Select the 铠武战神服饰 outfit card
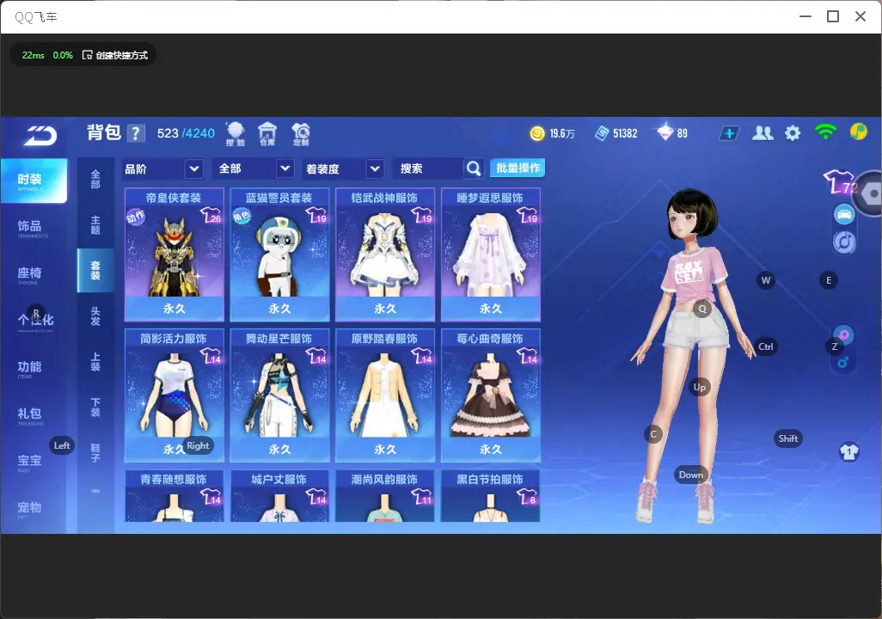882x619 pixels. point(385,254)
